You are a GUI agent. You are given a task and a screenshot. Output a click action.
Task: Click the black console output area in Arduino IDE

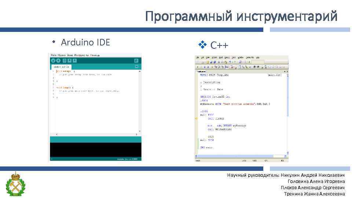point(96,150)
